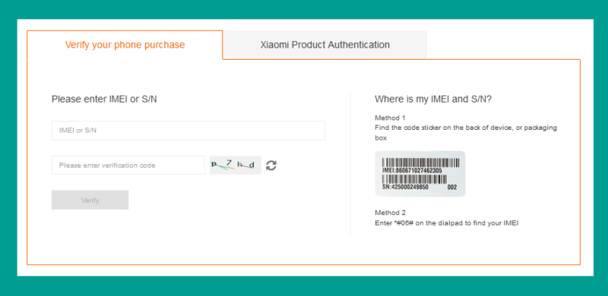Click the 'Where is my IMEI and S/N?' heading
The image size is (608, 296).
433,99
